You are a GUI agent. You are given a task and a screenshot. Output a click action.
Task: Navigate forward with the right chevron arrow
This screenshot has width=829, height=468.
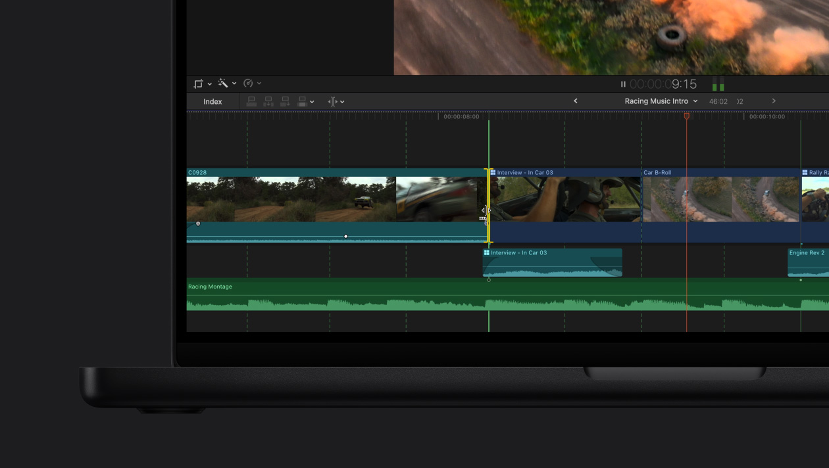pyautogui.click(x=774, y=101)
